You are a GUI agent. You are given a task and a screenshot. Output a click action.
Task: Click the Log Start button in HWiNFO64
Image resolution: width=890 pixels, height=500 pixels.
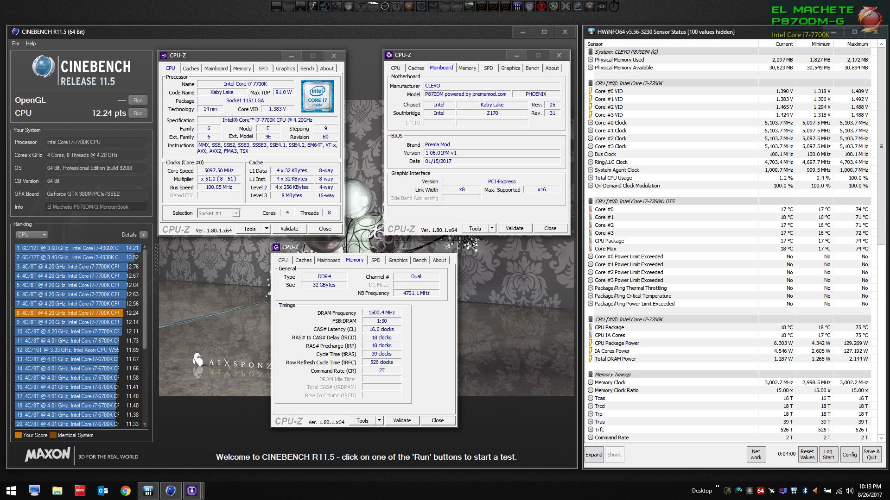[x=828, y=454]
